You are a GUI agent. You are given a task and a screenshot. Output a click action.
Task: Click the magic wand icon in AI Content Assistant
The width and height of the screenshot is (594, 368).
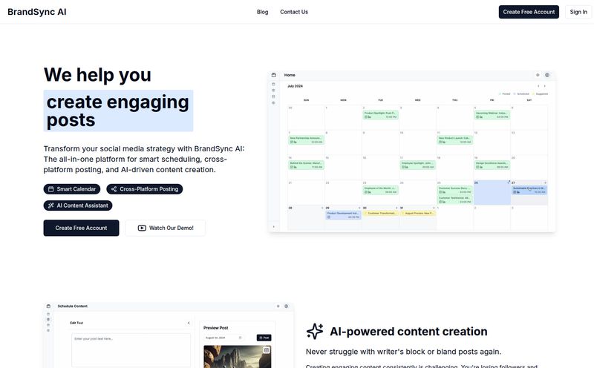point(50,206)
